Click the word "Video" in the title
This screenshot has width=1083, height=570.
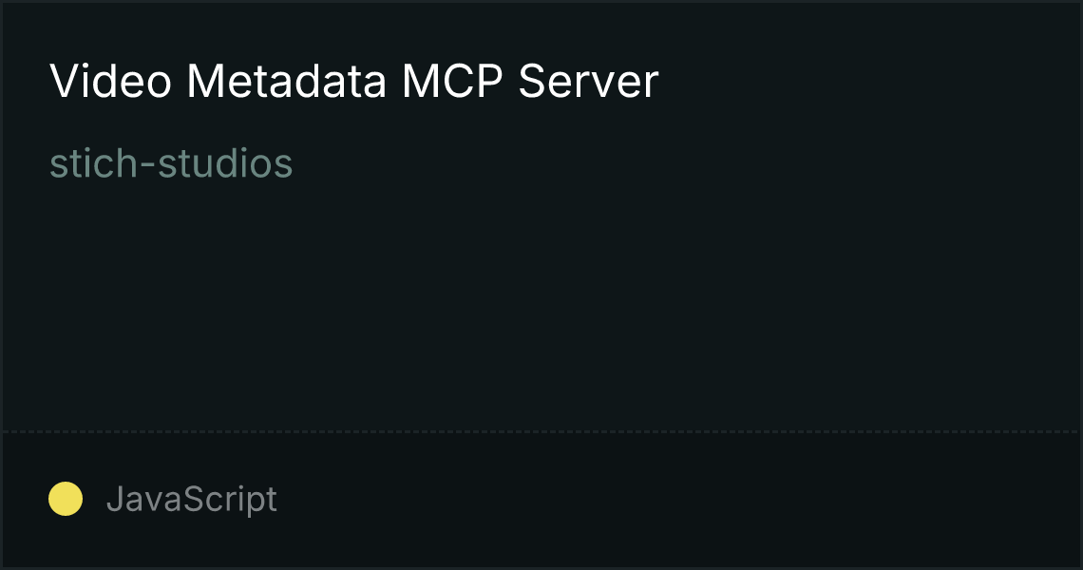point(110,81)
